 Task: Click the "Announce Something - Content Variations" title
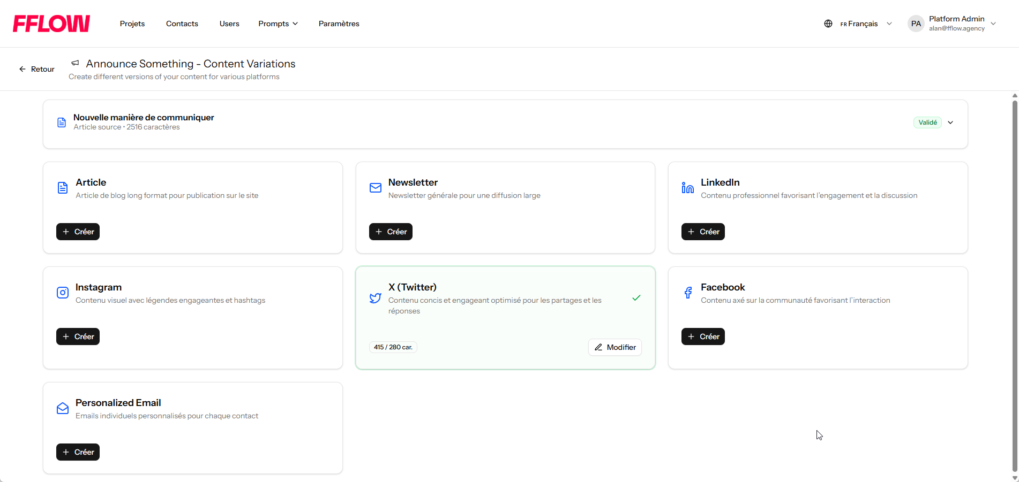point(191,64)
